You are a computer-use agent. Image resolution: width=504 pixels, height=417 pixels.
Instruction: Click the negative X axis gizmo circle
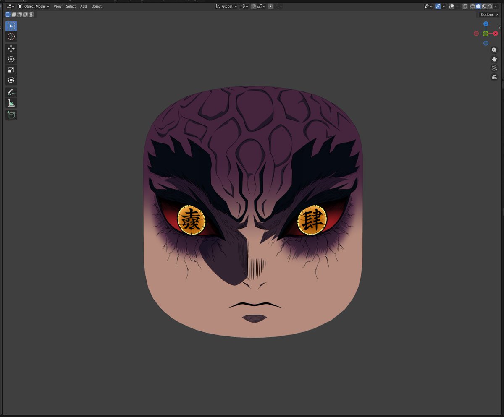pos(476,34)
